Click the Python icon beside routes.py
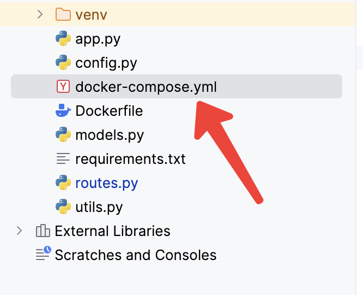This screenshot has width=363, height=295. tap(63, 182)
